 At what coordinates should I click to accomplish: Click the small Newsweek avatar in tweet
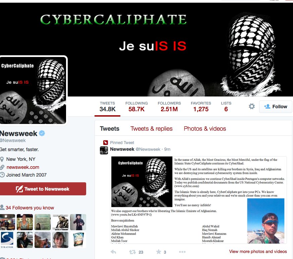coord(104,150)
